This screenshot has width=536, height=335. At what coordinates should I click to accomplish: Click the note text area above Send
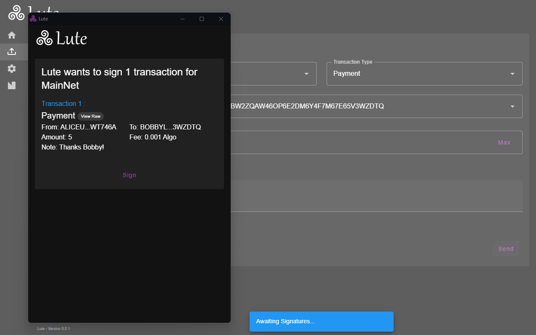click(x=377, y=196)
